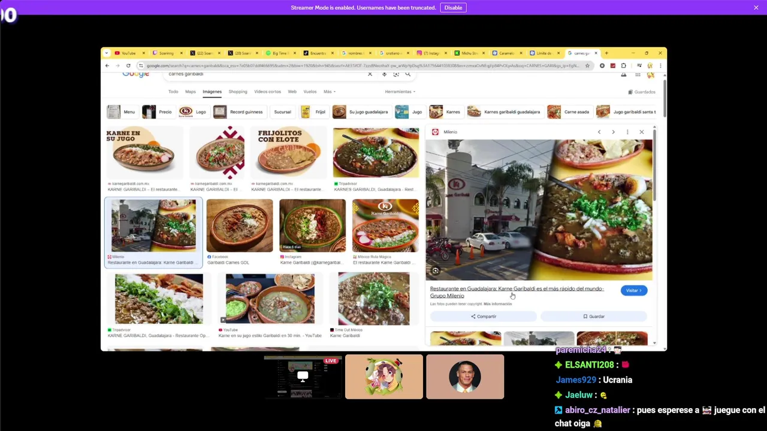Open Google account avatar on results page
The width and height of the screenshot is (767, 431).
[651, 75]
